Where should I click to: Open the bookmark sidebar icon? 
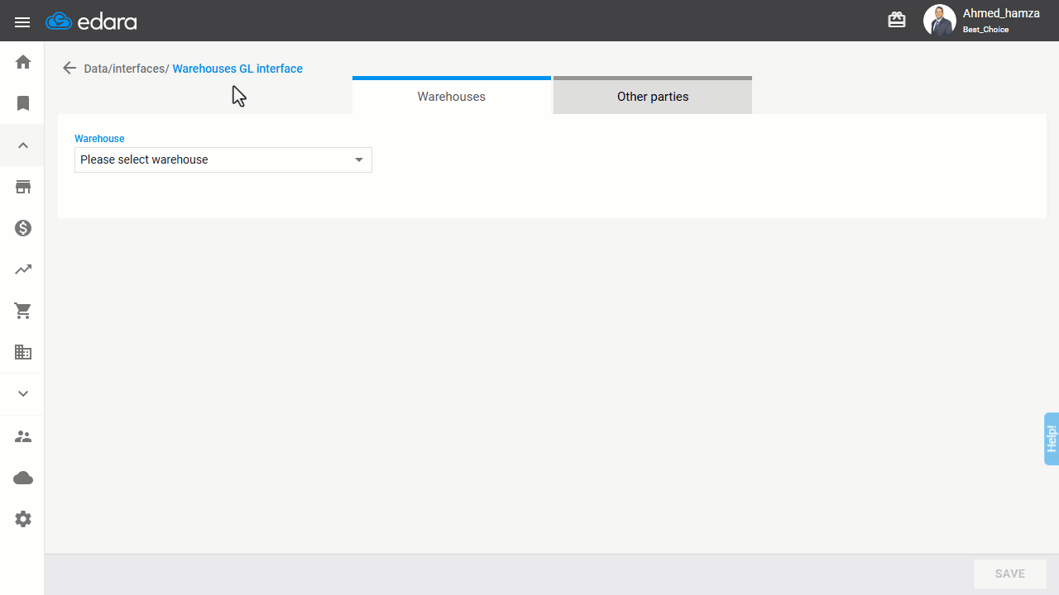pos(23,103)
